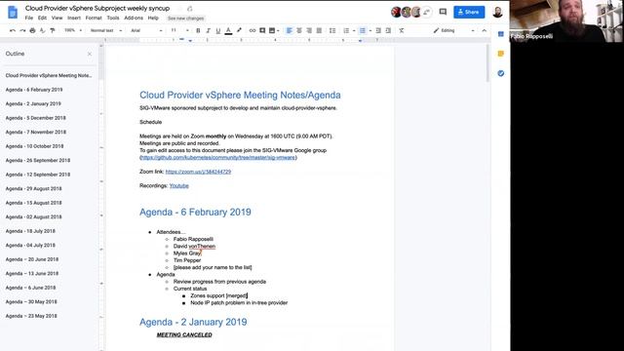This screenshot has height=351, width=624.
Task: Open the Tasks side panel icon
Action: (500, 73)
